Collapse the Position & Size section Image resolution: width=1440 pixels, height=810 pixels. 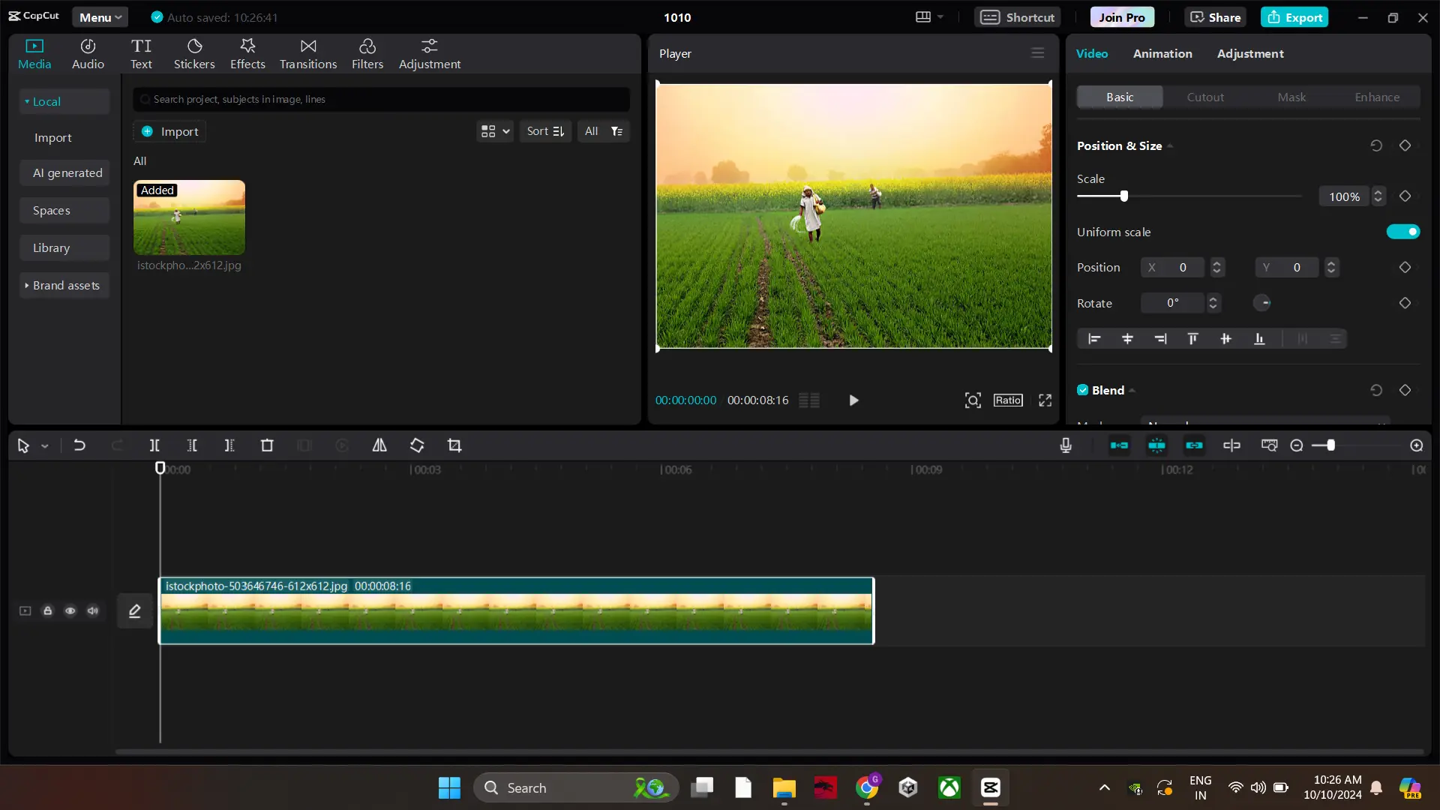tap(1170, 146)
